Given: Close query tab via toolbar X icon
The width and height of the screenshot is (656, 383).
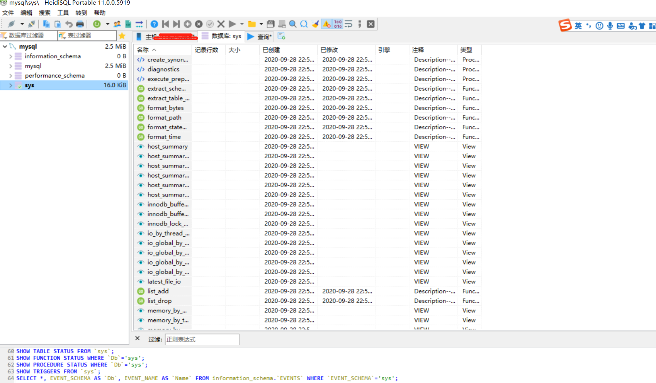Looking at the screenshot, I should (370, 24).
